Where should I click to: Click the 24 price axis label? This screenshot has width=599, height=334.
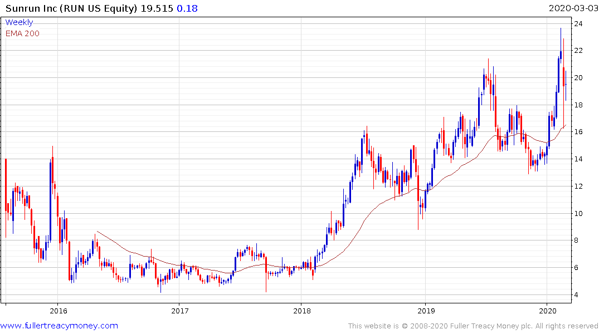578,24
